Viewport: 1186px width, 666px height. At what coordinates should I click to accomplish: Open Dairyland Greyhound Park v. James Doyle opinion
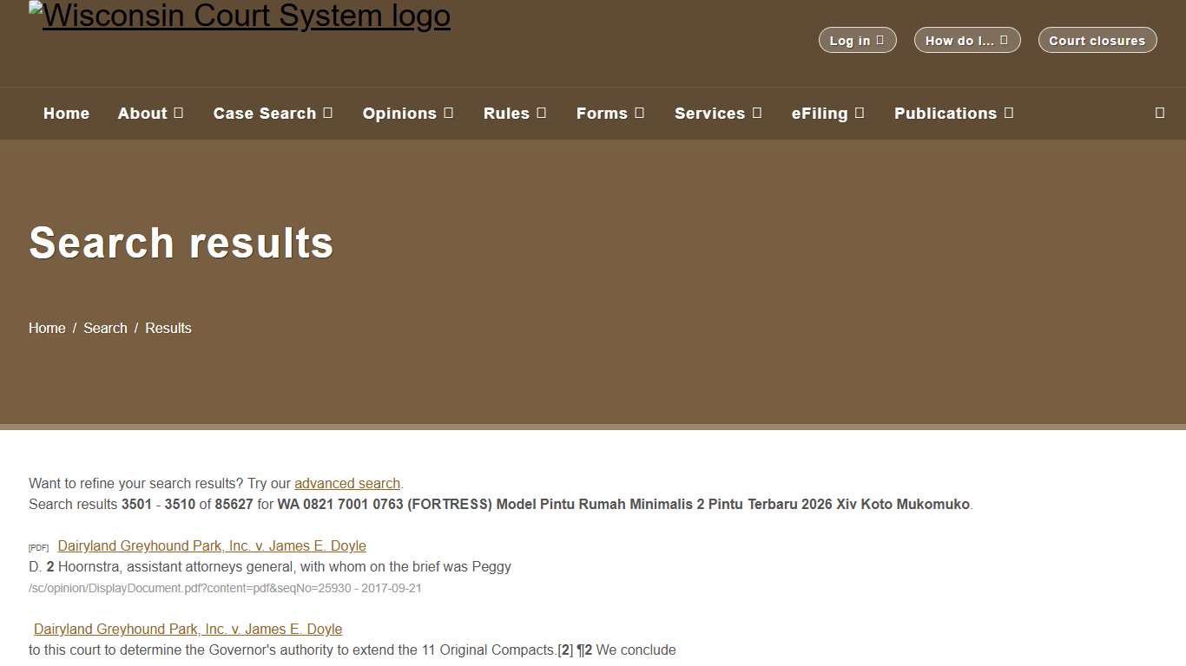coord(211,545)
